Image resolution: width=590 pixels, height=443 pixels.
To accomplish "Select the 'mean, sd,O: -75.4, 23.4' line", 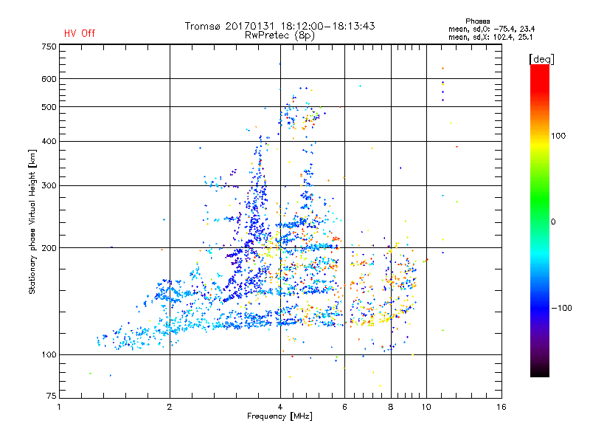I will tap(491, 29).
